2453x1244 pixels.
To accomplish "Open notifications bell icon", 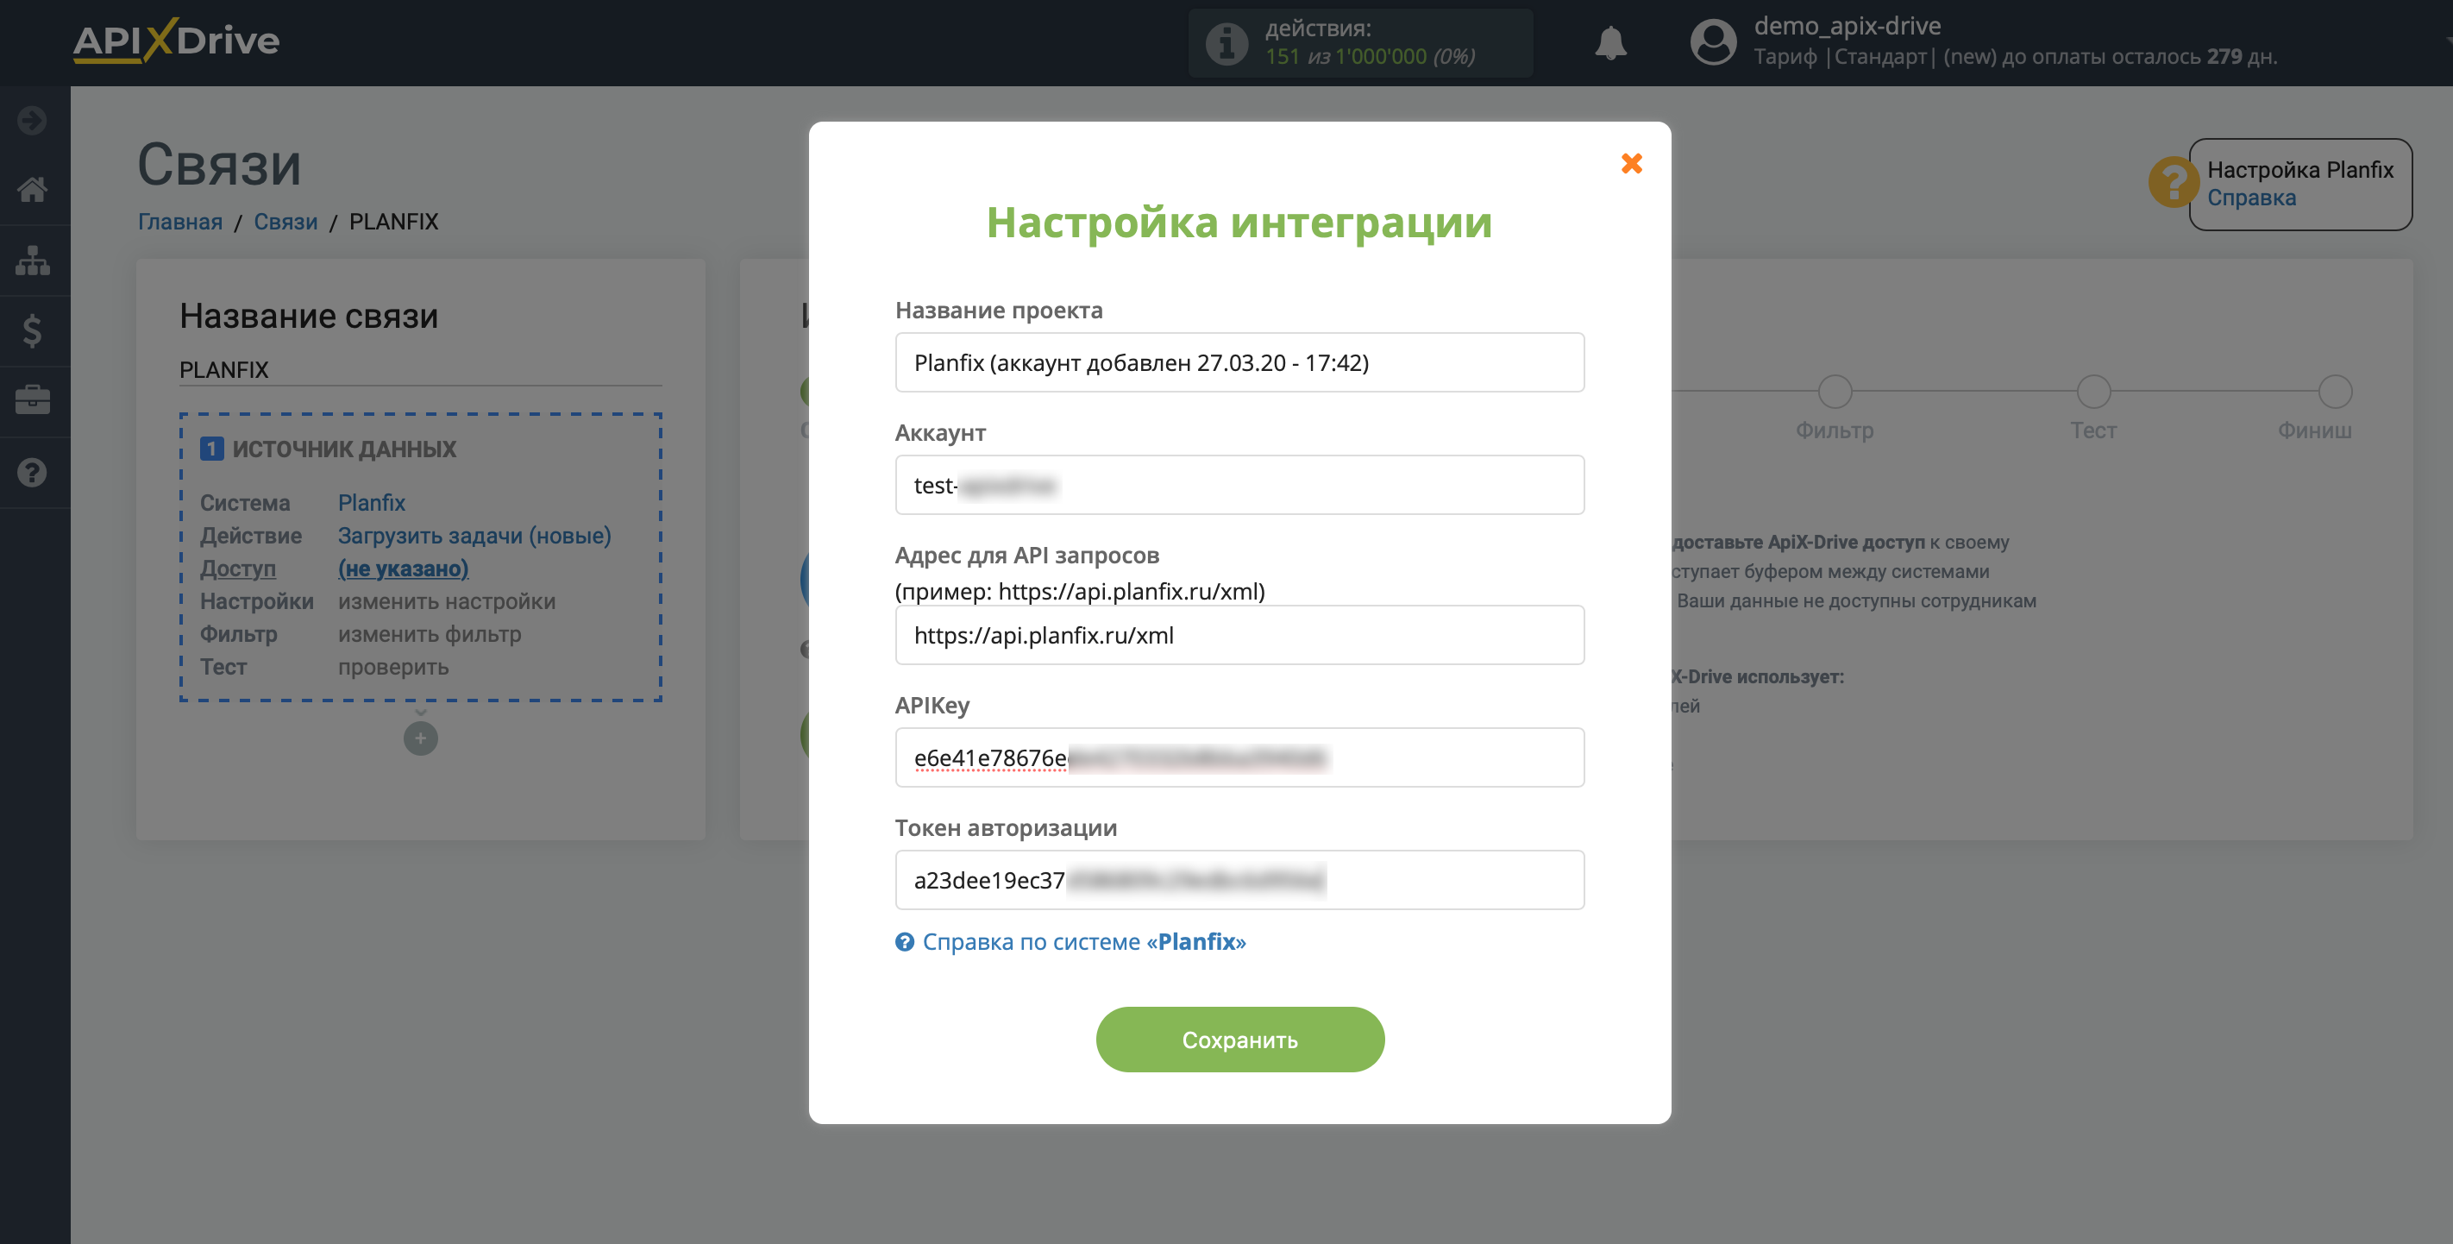I will click(x=1610, y=43).
